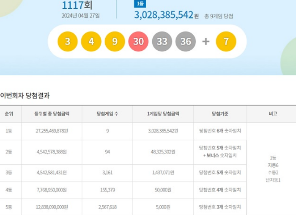Click the plus sign before bonus ball
This screenshot has width=296, height=215.
click(x=206, y=41)
